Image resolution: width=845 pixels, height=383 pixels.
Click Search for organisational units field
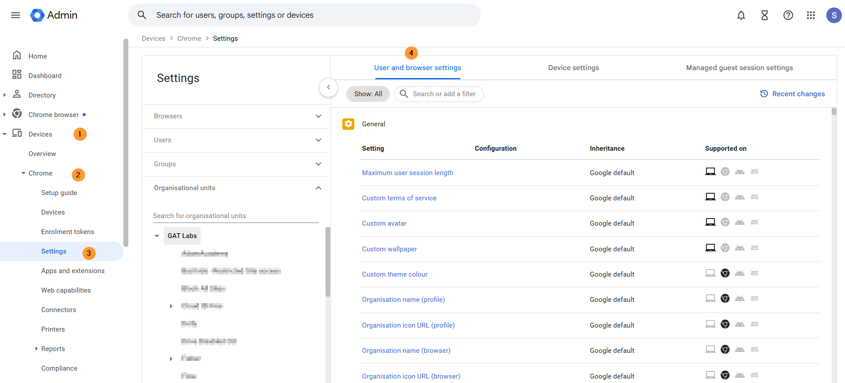[236, 216]
